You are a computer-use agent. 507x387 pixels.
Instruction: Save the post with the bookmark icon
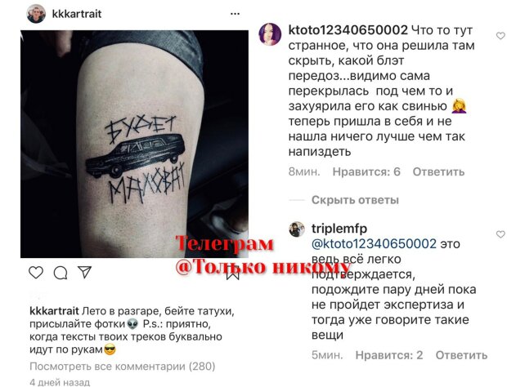point(232,273)
